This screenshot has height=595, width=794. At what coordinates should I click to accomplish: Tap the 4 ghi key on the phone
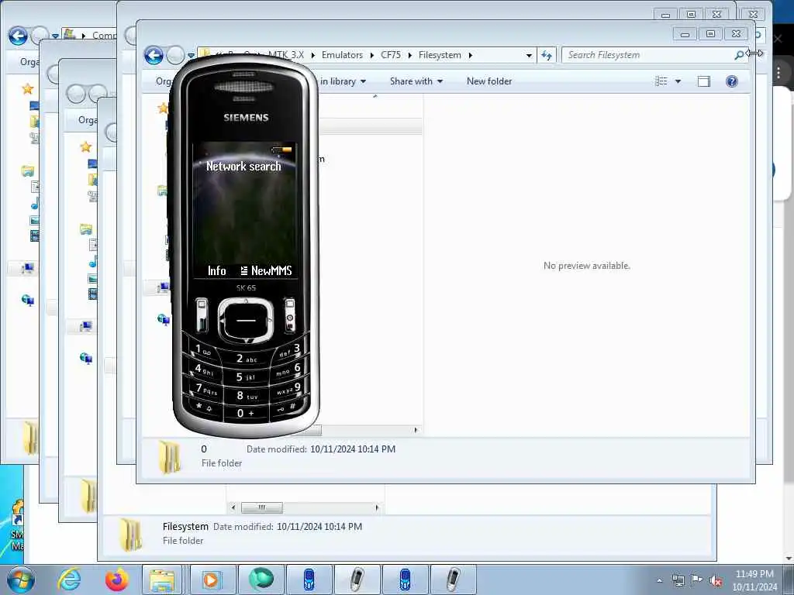point(204,370)
